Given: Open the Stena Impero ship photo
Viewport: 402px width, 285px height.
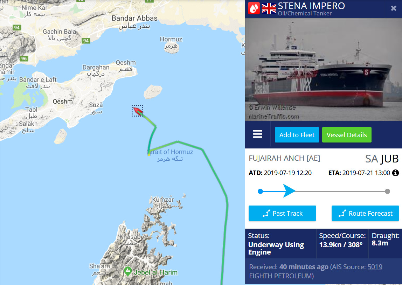Looking at the screenshot, I should [324, 69].
